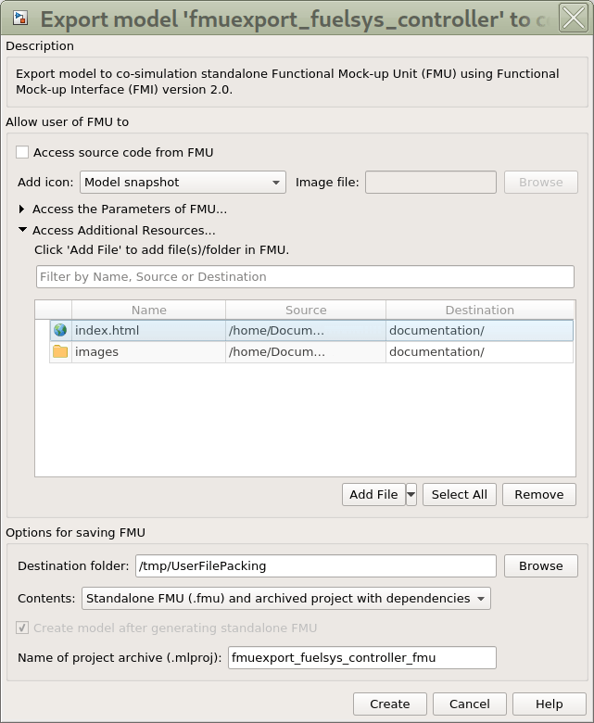
Task: Open the Add icon Model snapshot dropdown
Action: click(183, 183)
